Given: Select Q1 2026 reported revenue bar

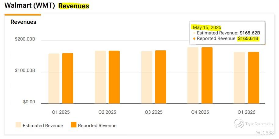Looking at the screenshot, I should click(254, 78).
